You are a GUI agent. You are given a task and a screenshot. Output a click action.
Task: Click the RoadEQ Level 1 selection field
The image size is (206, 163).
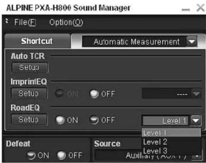166,121
